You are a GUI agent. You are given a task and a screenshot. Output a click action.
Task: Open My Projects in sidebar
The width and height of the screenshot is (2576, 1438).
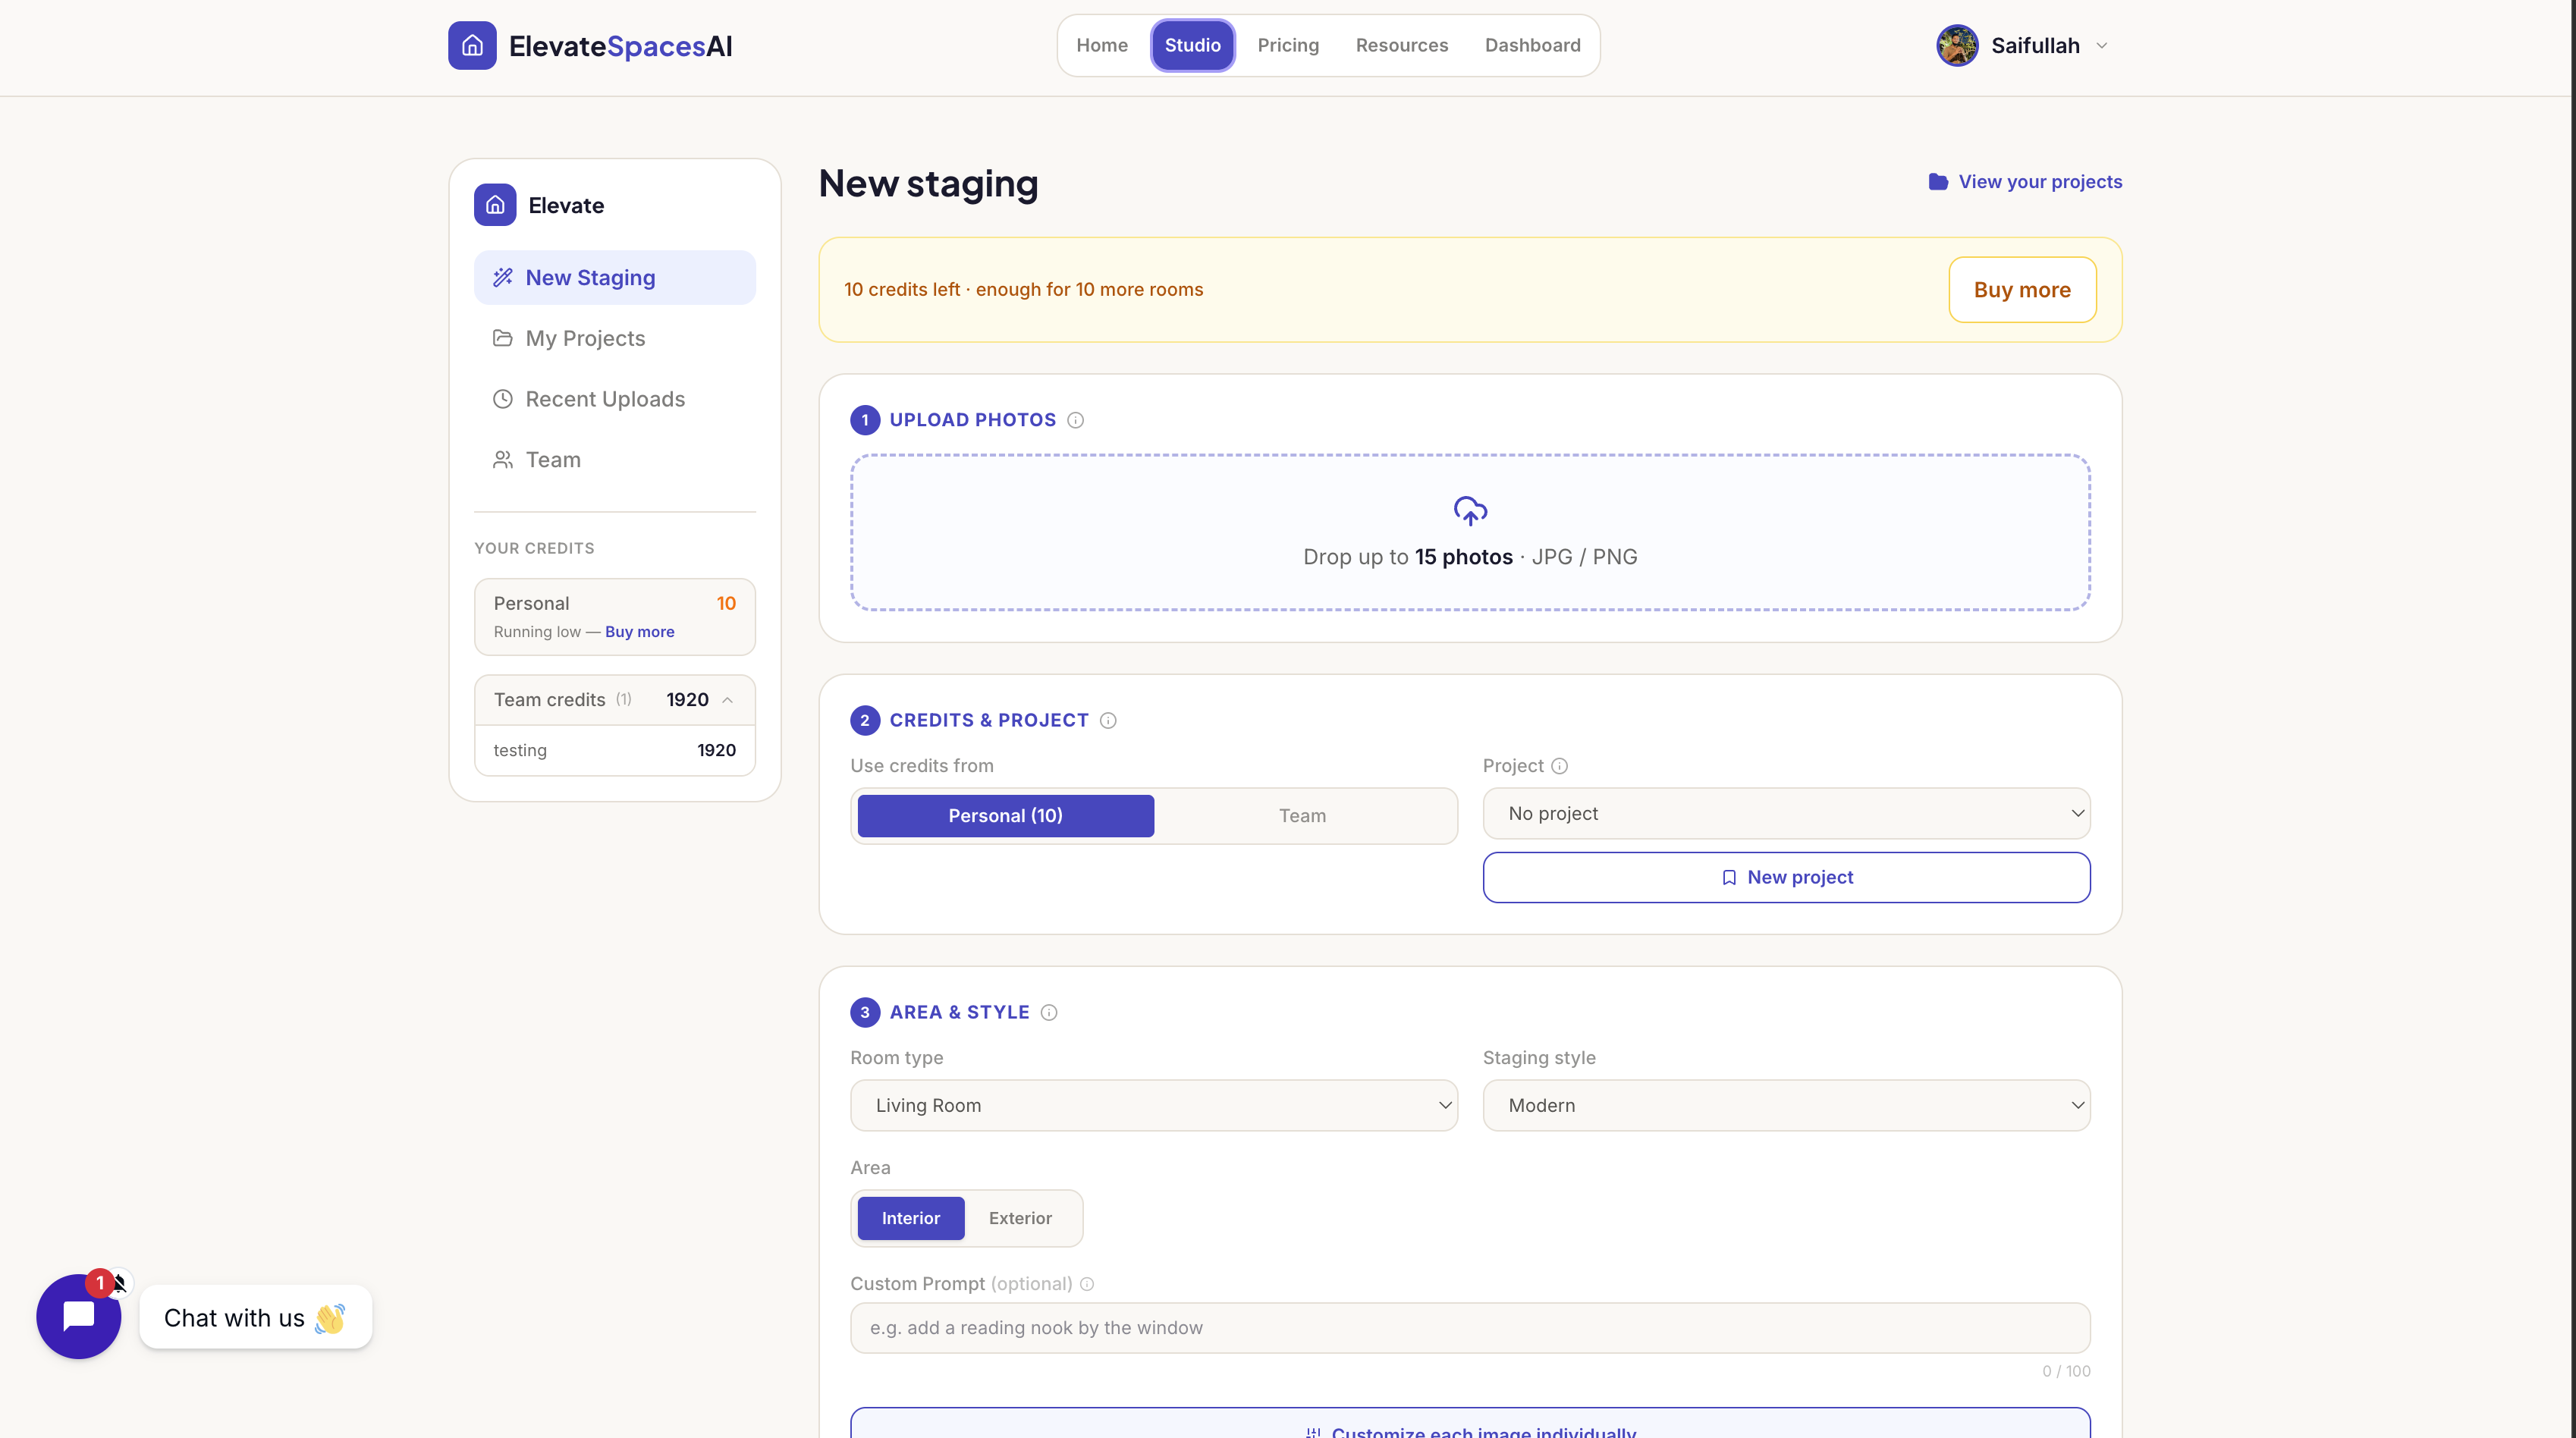(x=614, y=338)
